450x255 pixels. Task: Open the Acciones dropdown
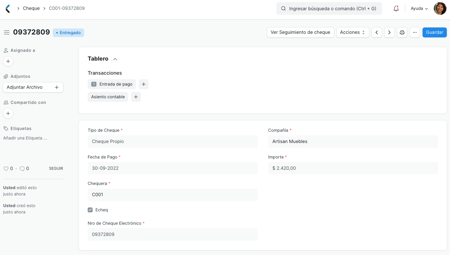353,32
